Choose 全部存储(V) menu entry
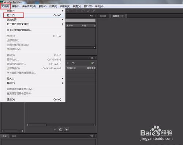183x145 pixels. point(33,68)
